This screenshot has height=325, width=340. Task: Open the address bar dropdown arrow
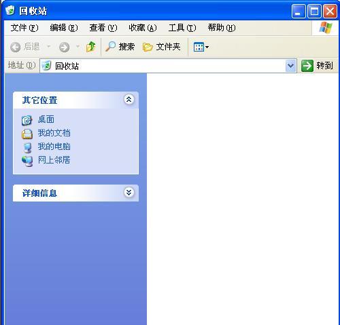(x=291, y=66)
